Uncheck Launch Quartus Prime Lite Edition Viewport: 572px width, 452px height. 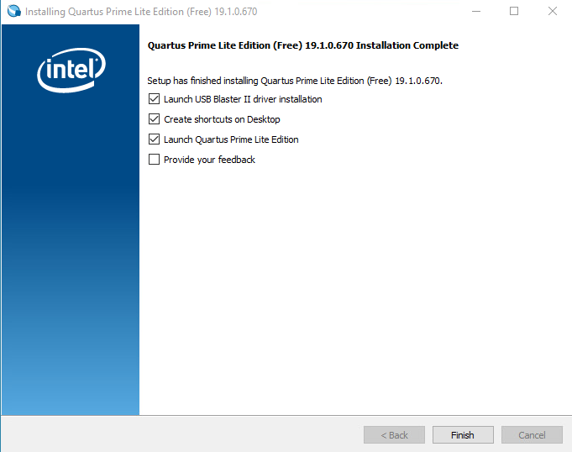tap(154, 139)
